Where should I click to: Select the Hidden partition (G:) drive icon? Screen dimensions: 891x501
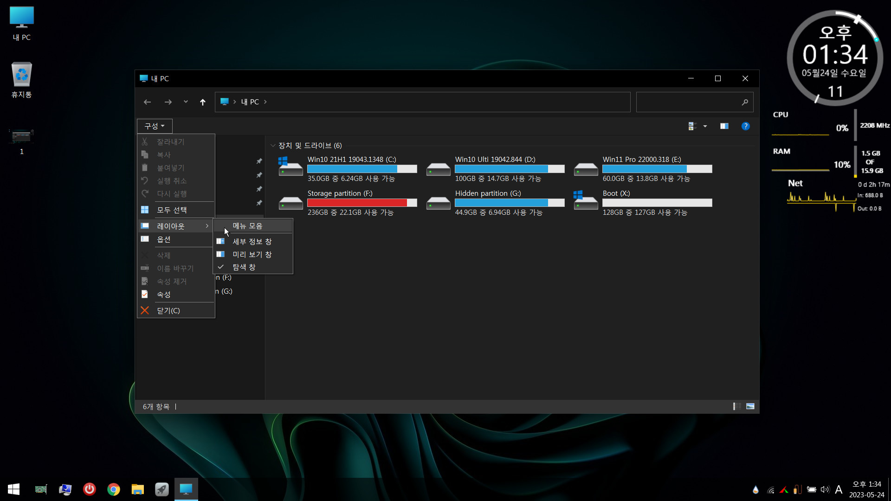coord(438,203)
